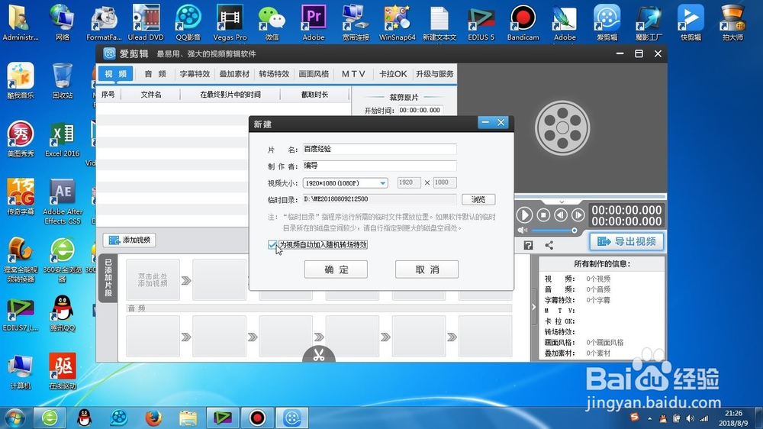This screenshot has width=763, height=429.
Task: Open the 360安全浏览器 desktop icon
Action: pos(63,260)
